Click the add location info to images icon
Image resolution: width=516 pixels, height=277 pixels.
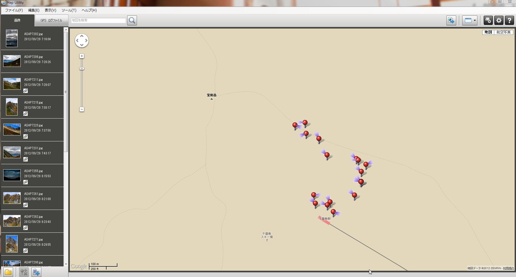click(36, 272)
